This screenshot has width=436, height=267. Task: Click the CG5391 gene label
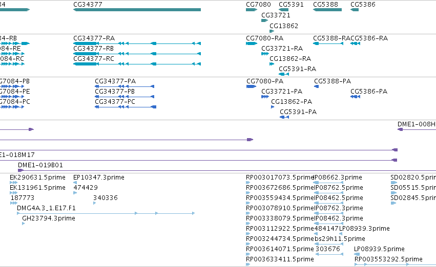pos(291,5)
